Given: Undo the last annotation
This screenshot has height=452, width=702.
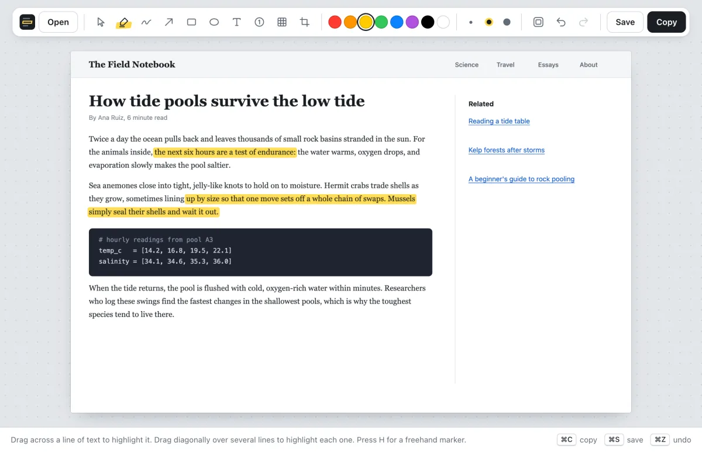Looking at the screenshot, I should tap(561, 22).
